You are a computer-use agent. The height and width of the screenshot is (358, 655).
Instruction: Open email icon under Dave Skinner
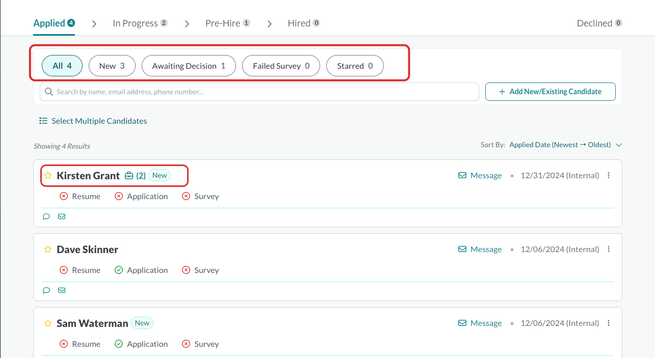(62, 290)
